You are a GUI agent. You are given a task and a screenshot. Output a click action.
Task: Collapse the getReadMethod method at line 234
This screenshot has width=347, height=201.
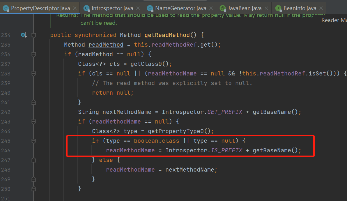click(34, 35)
